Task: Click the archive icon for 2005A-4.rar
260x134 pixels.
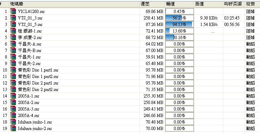Action: [x=13, y=115]
